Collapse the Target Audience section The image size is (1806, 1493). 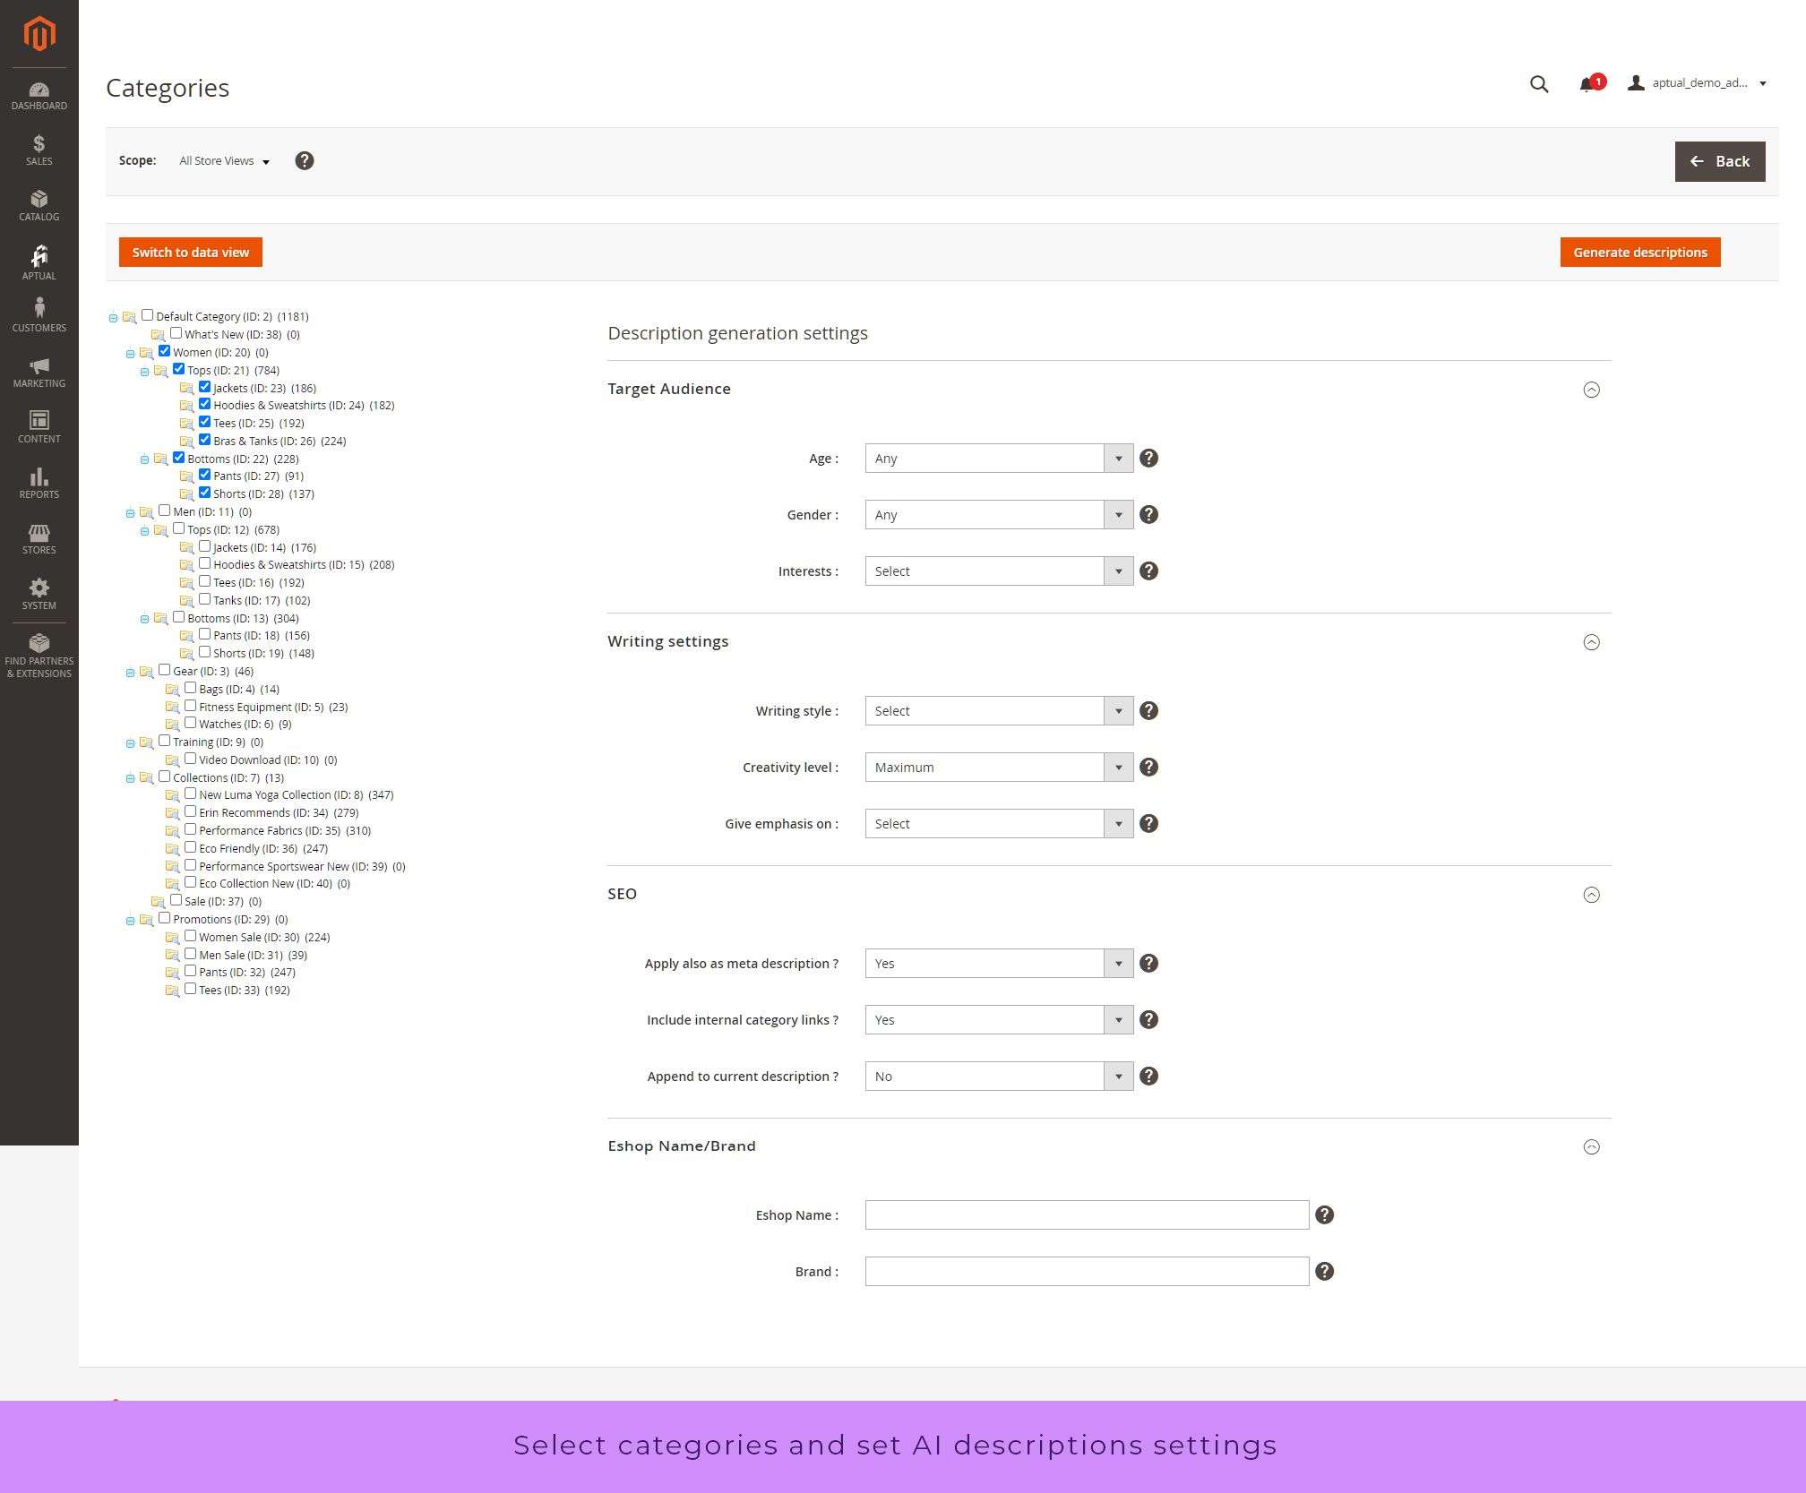pos(1591,390)
